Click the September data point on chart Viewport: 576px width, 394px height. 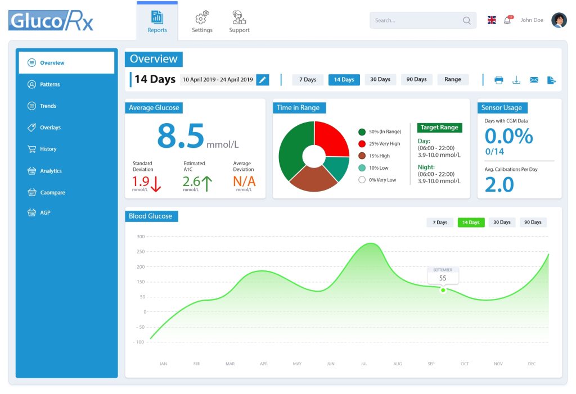pos(443,291)
